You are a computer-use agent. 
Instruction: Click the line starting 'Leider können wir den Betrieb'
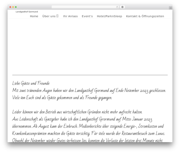pos(77,112)
